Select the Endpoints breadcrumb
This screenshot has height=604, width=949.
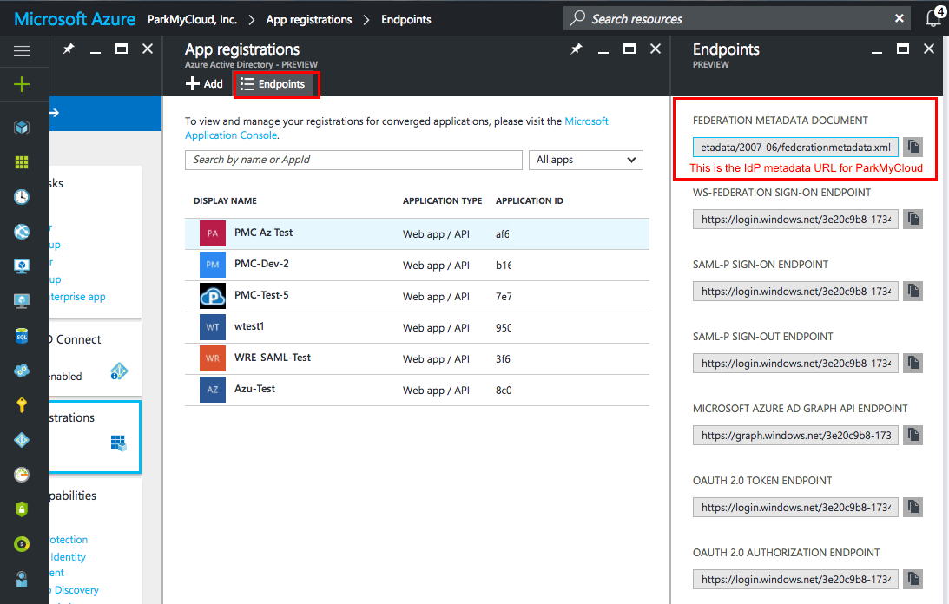click(x=406, y=19)
